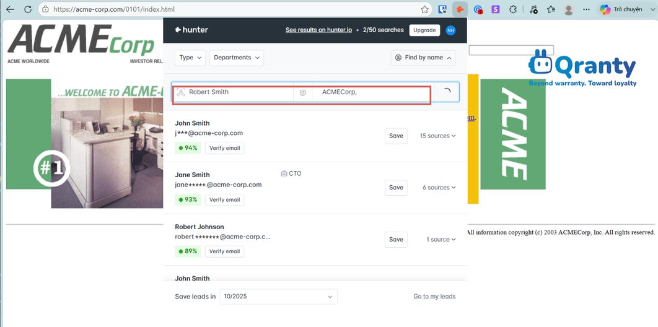Click the 89% confidence badge

pyautogui.click(x=188, y=251)
